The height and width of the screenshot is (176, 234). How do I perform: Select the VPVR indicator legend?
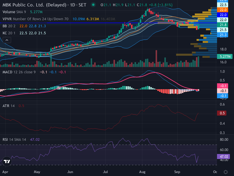pyautogui.click(x=35, y=19)
